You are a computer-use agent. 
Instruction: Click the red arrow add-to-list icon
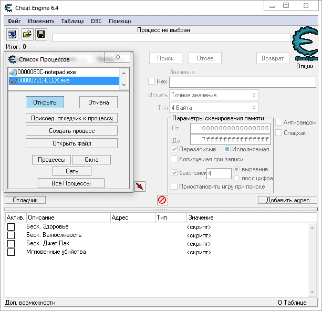tap(140, 186)
